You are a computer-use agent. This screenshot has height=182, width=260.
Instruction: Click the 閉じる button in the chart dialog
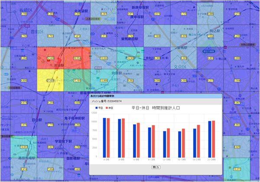[156, 166]
